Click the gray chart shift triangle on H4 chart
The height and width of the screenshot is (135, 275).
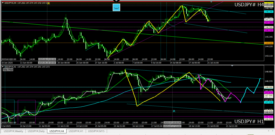(x=211, y=2)
